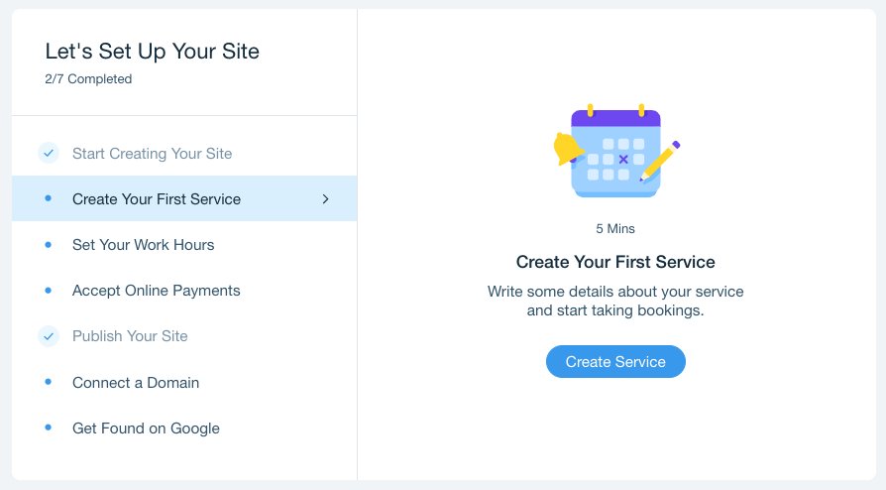
Task: Click the yellow pencil on calendar
Action: [660, 162]
